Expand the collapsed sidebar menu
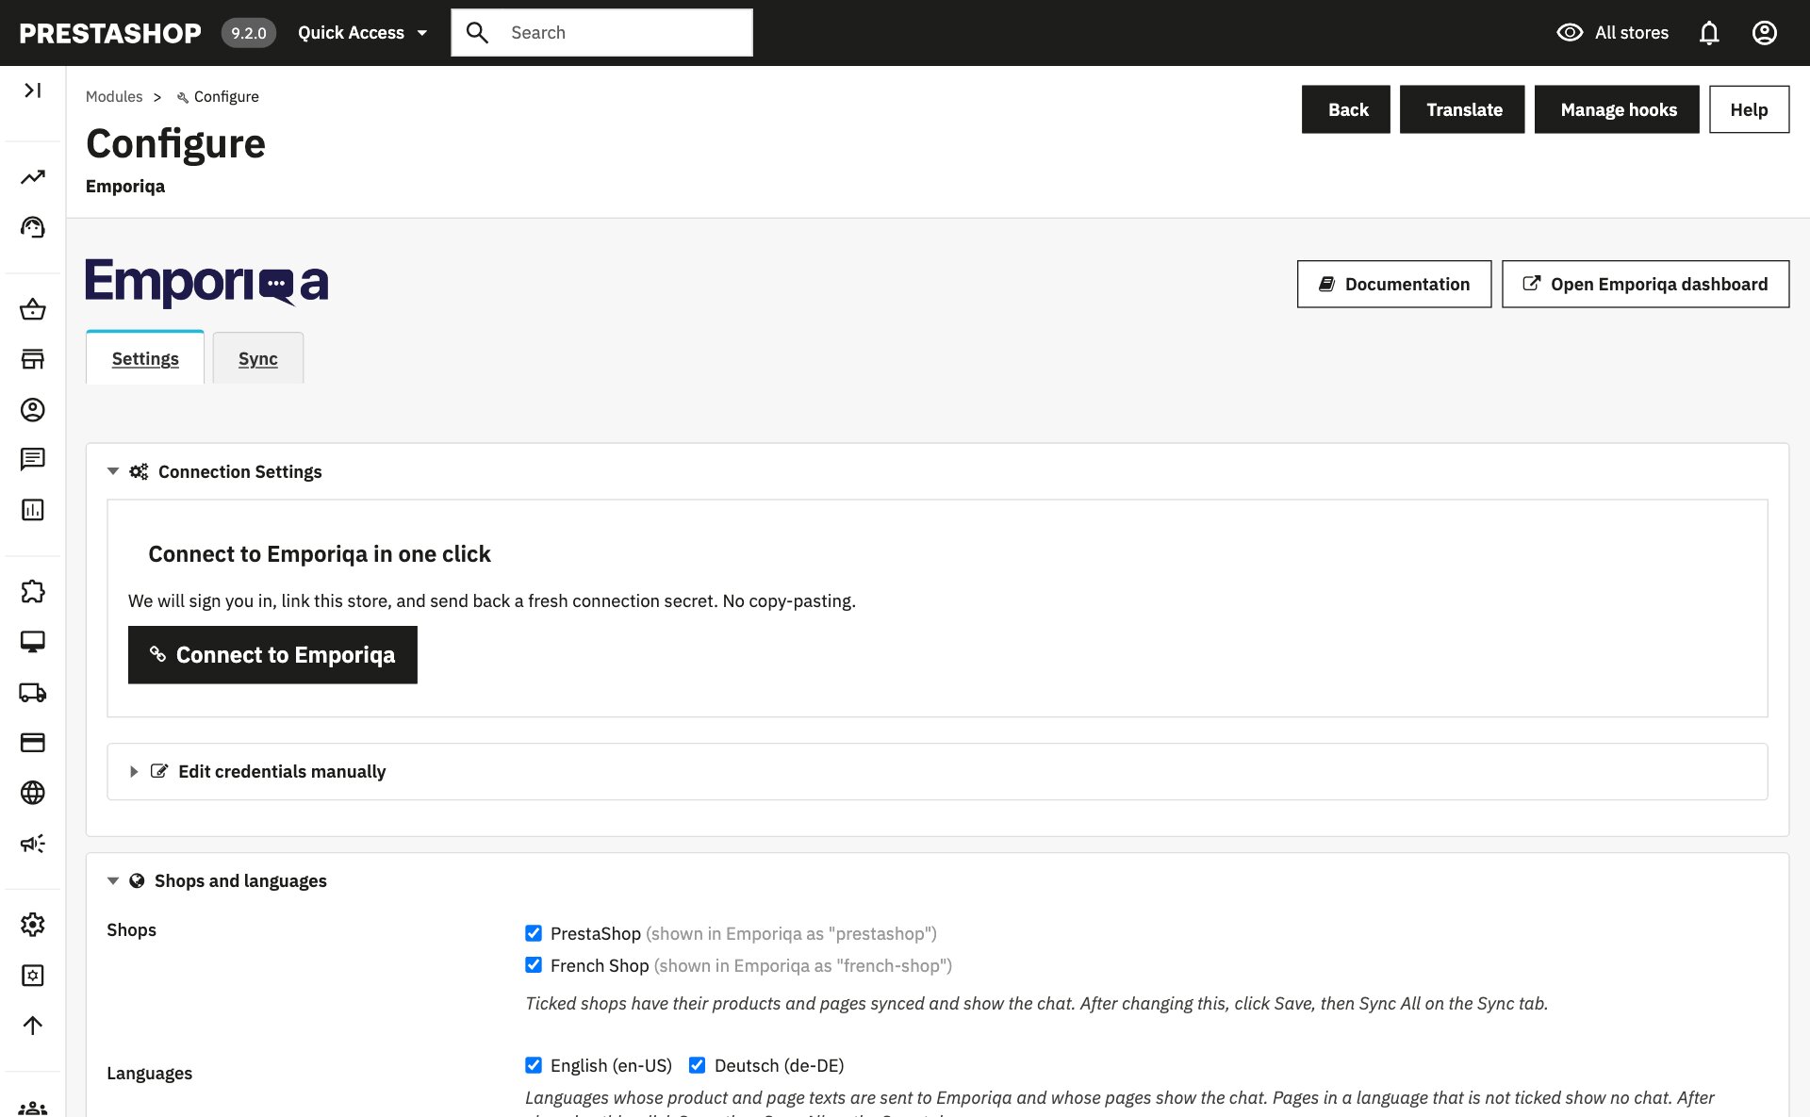The height and width of the screenshot is (1117, 1810). coord(33,90)
